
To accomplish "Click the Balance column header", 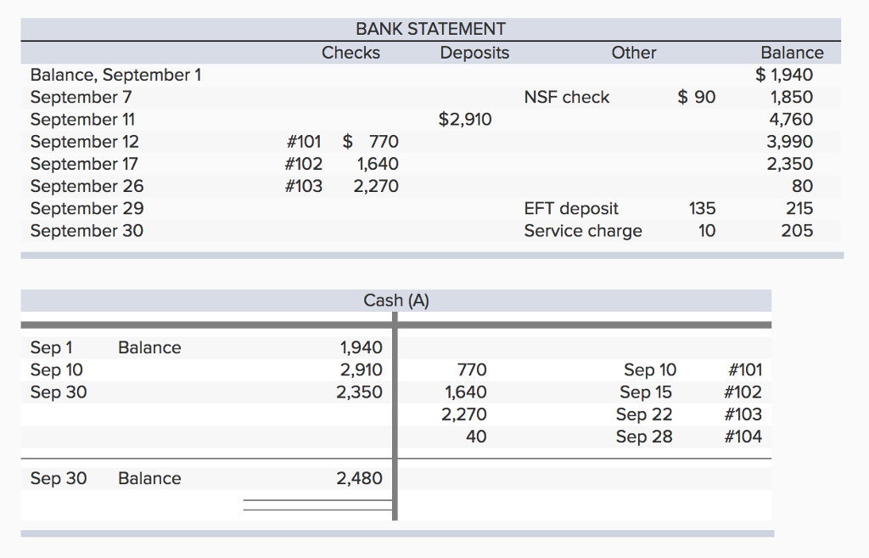I will [792, 52].
